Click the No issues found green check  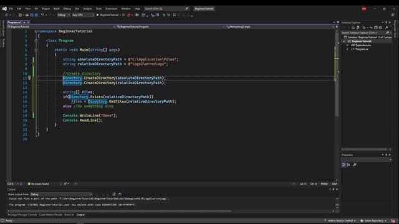click(29, 184)
